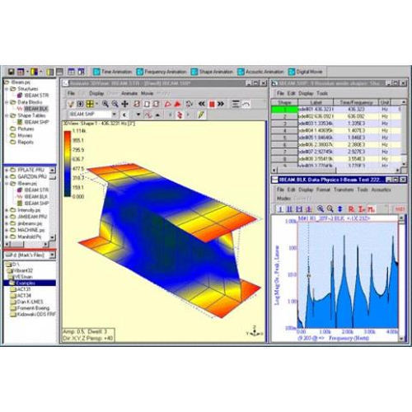Click the 1.846E3 frequency cell in the shape table
The width and height of the screenshot is (412, 412).
tap(356, 138)
